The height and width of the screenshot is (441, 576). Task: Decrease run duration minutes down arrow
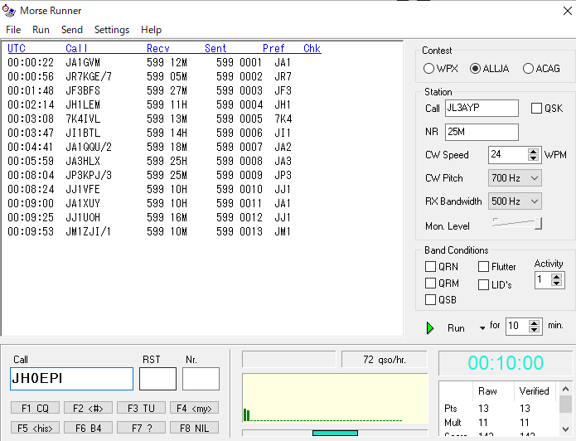tap(534, 329)
